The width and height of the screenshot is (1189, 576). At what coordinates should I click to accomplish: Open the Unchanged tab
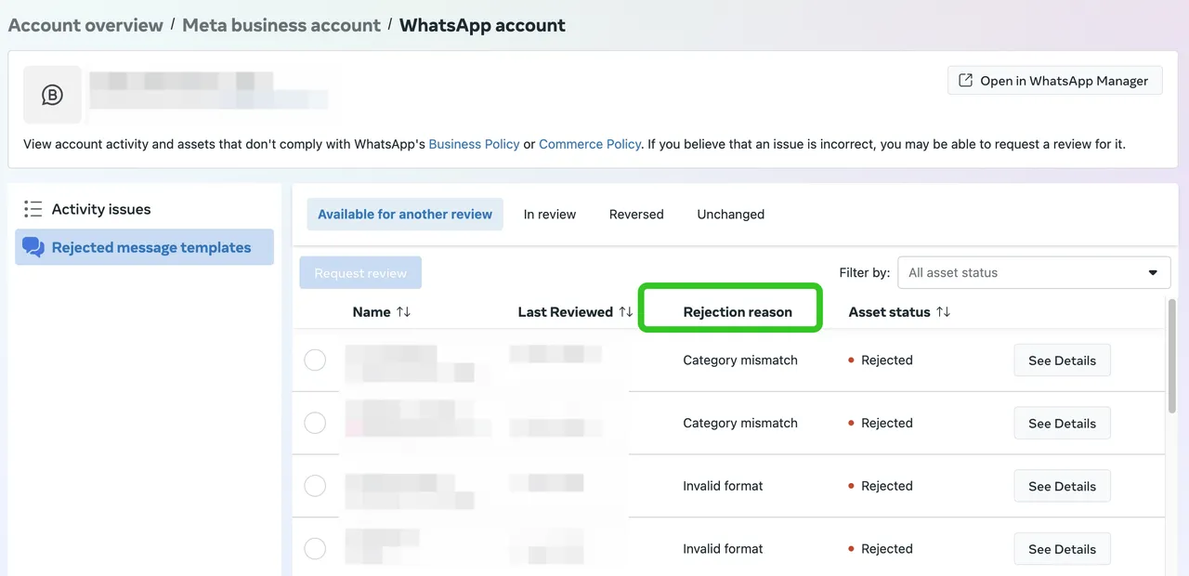click(x=730, y=215)
